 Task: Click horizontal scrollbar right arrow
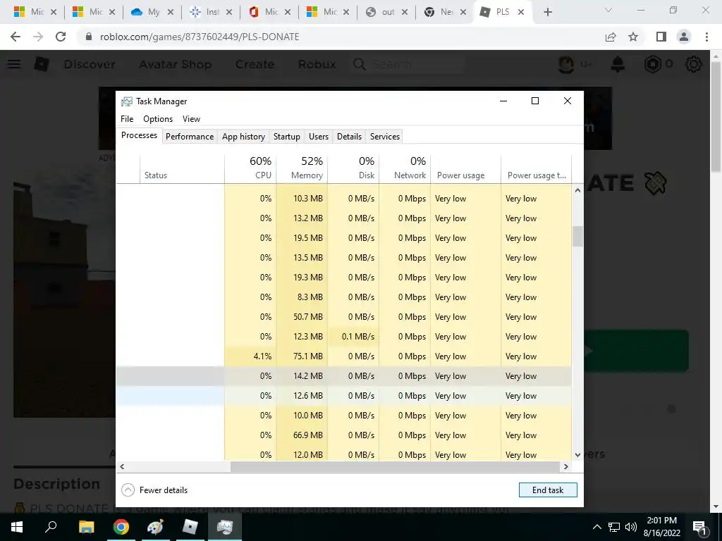[x=566, y=466]
